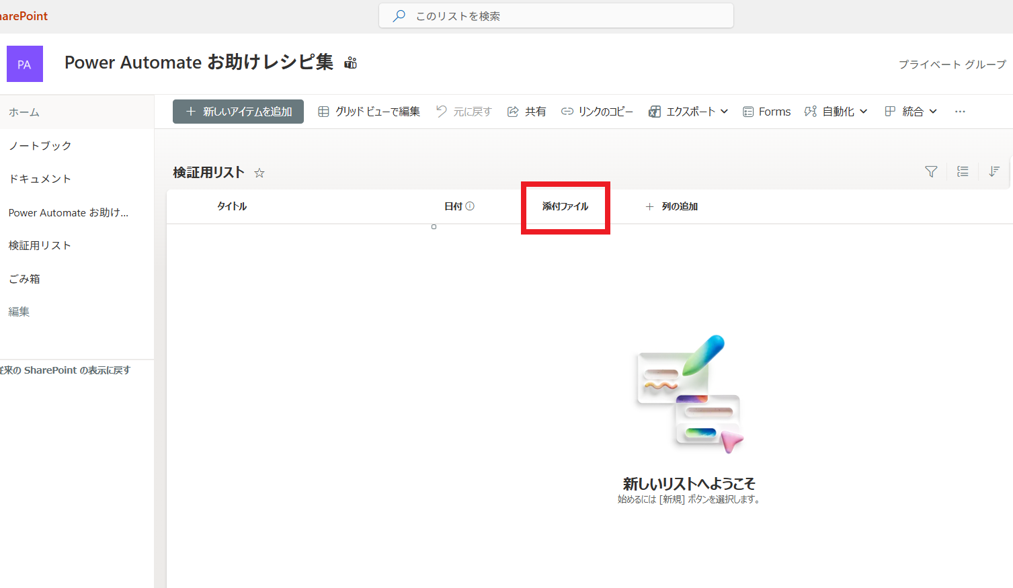Screen dimensions: 1013x588
Task: Open the filter pane icon
Action: pos(930,172)
